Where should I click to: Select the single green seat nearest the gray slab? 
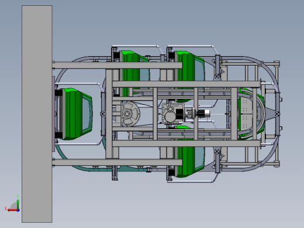click(77, 114)
